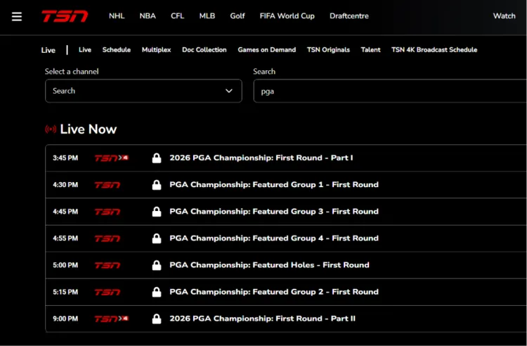Open the Golf menu

[x=238, y=15]
